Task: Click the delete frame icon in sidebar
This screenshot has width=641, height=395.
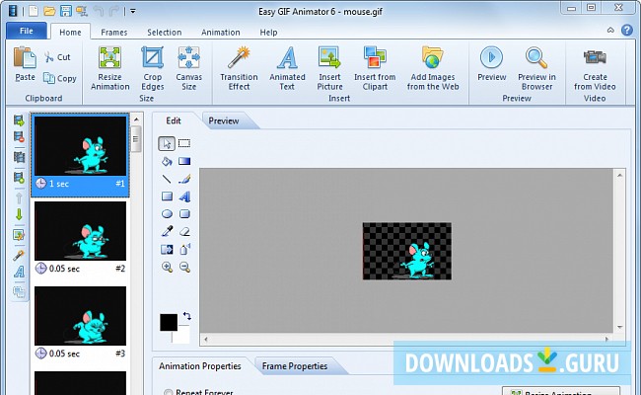Action: pyautogui.click(x=19, y=136)
